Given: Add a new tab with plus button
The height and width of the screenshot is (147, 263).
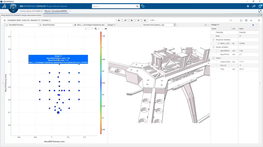Looking at the screenshot, I should coord(70,11).
